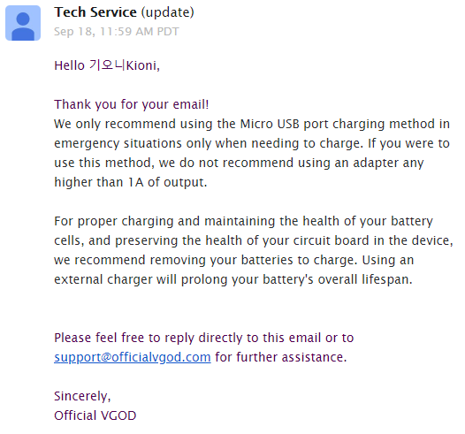The height and width of the screenshot is (434, 465).
Task: Click the Please feel free to reply line
Action: pyautogui.click(x=203, y=338)
